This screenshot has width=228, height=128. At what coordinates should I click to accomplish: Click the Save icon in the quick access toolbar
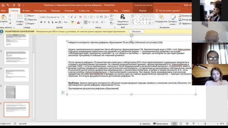pos(3,5)
